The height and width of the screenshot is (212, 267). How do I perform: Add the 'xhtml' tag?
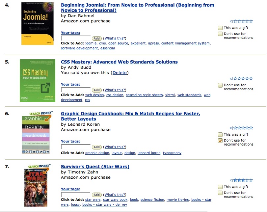click(170, 95)
